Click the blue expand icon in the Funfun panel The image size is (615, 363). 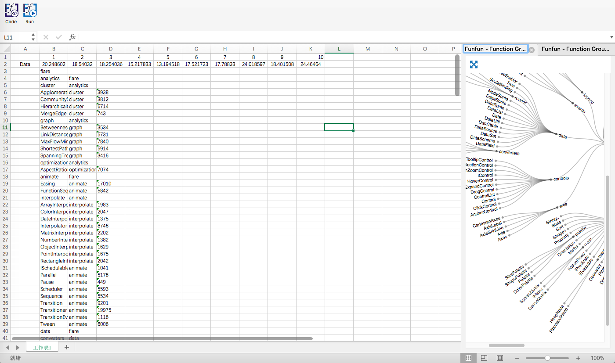point(474,64)
